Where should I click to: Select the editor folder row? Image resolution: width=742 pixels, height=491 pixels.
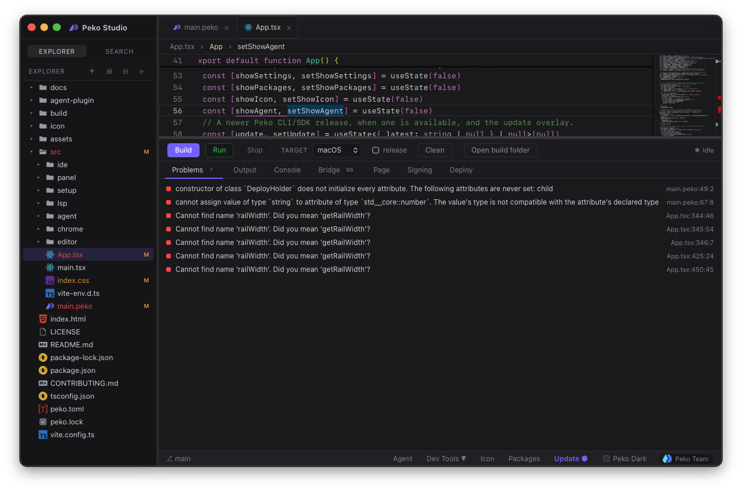click(x=88, y=242)
